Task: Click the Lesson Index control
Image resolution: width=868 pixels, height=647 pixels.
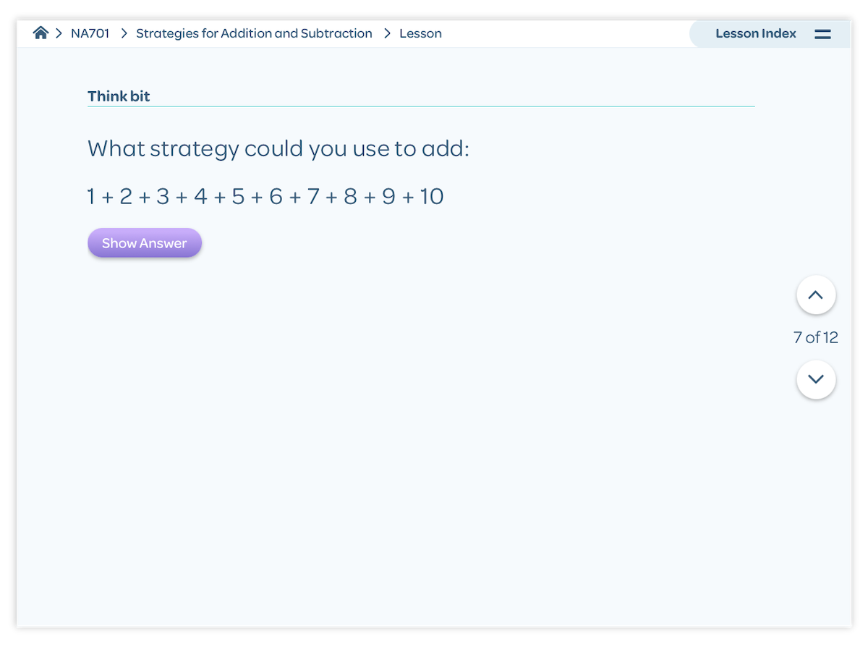Action: tap(755, 33)
